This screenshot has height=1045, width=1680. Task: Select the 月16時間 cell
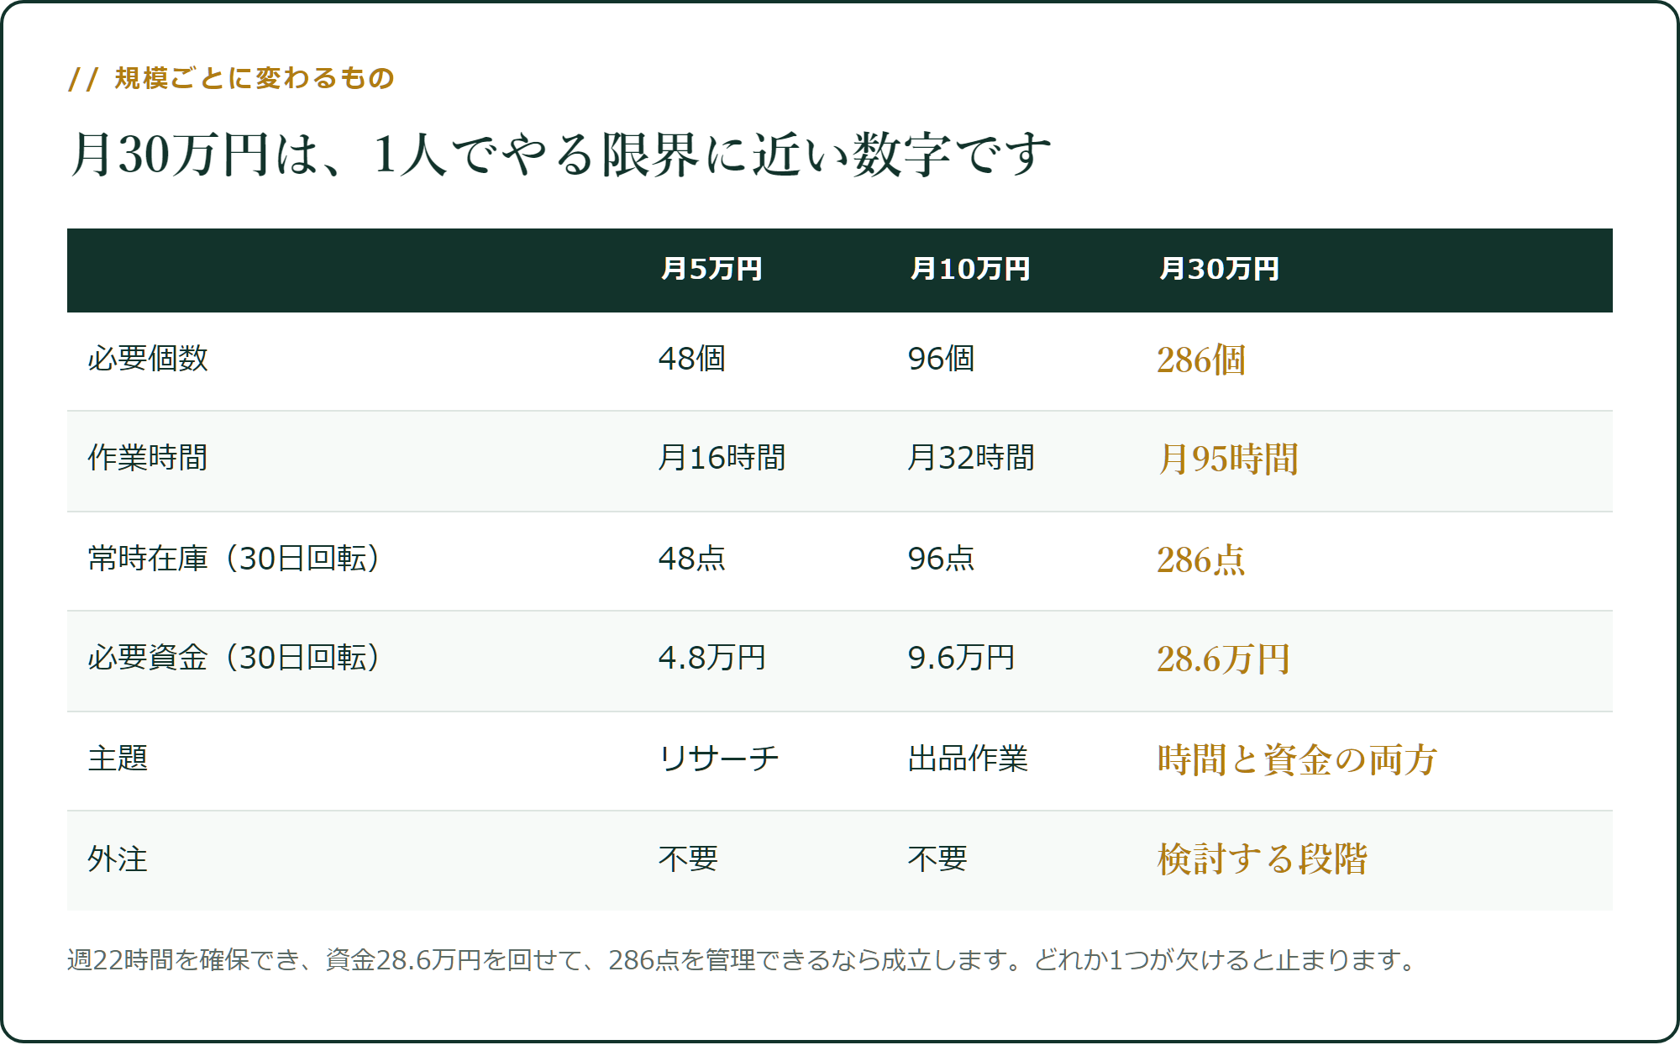coord(722,458)
